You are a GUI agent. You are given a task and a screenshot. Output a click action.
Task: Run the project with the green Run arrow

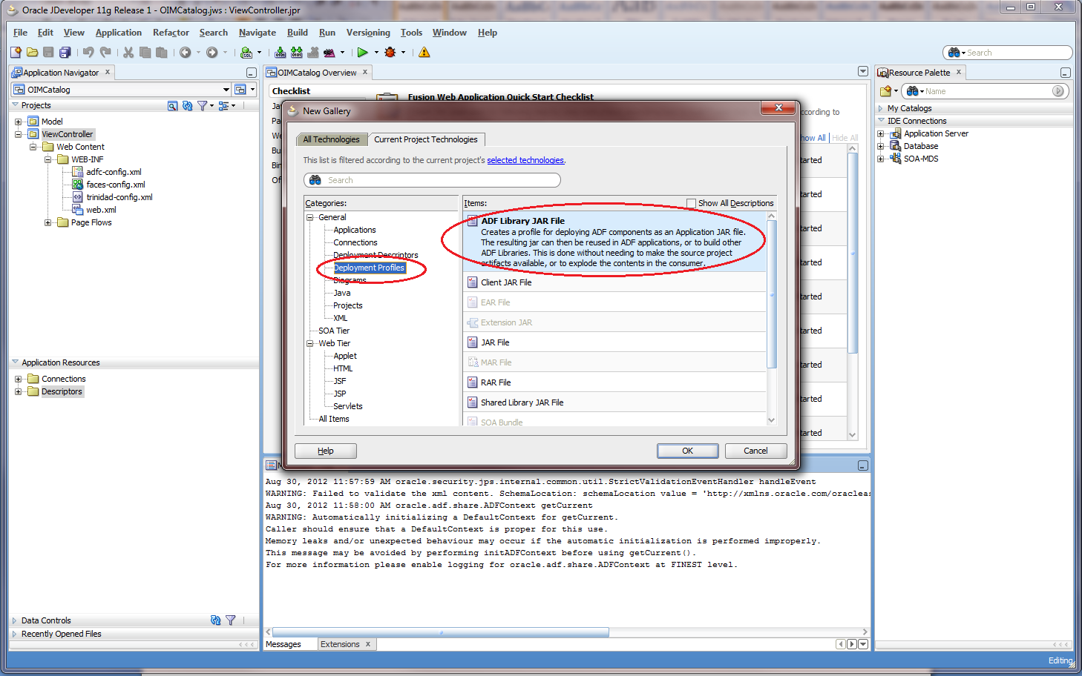363,52
